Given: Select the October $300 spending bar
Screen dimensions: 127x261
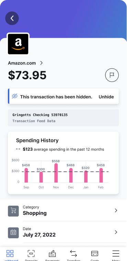Looking at the screenshot, I should [41, 177].
